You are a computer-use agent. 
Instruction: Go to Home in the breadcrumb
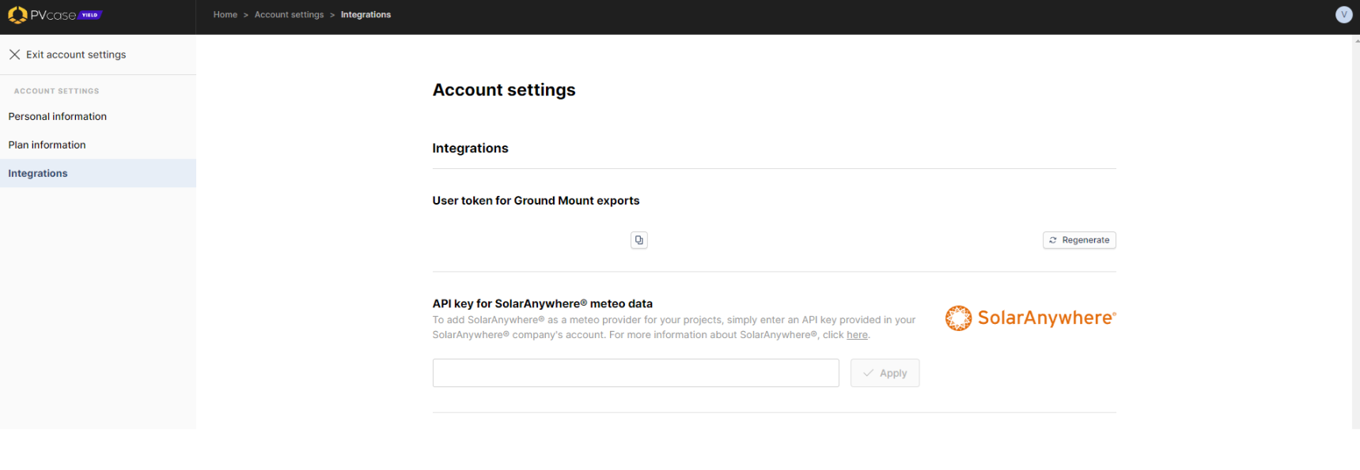coord(225,15)
